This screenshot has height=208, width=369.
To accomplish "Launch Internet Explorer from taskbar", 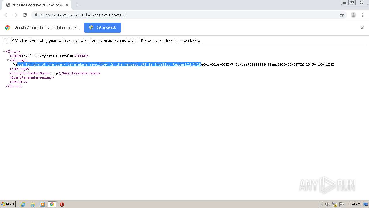I will coord(23,204).
